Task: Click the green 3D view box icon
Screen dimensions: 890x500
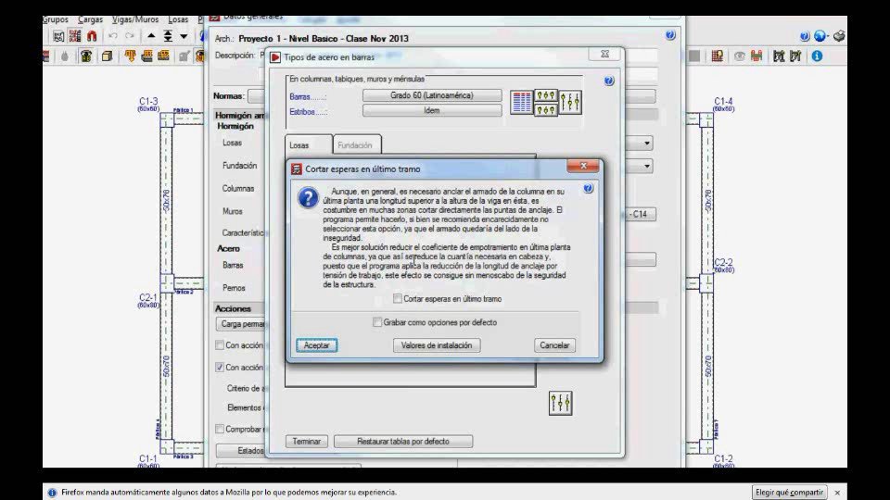Action: tap(86, 56)
